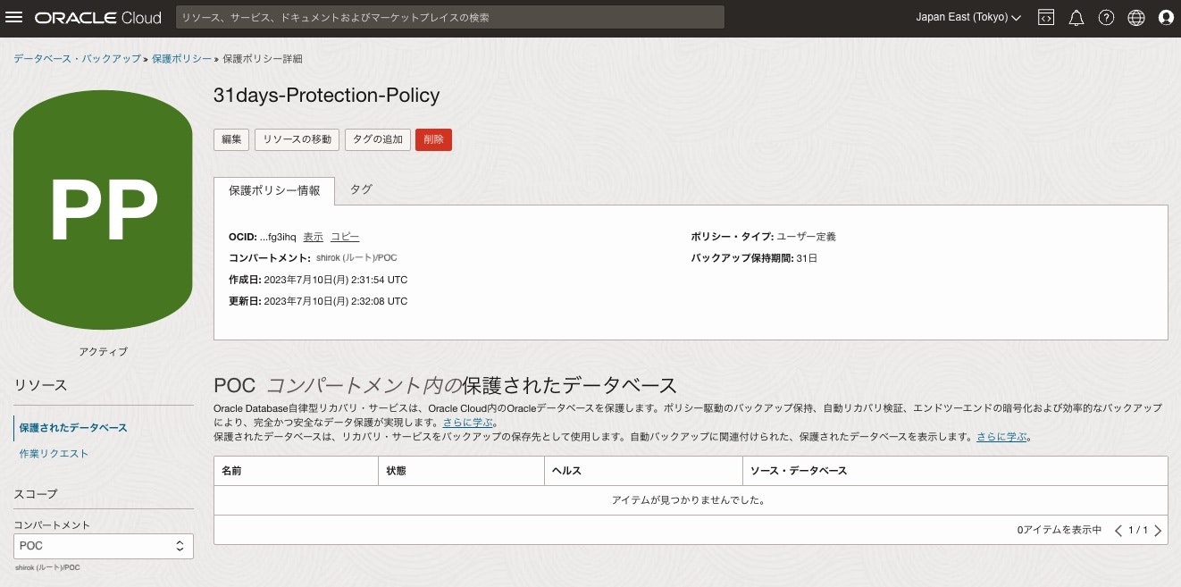Viewport: 1181px width, 587px height.
Task: Select 作業リクエスト in resources list
Action: point(54,454)
